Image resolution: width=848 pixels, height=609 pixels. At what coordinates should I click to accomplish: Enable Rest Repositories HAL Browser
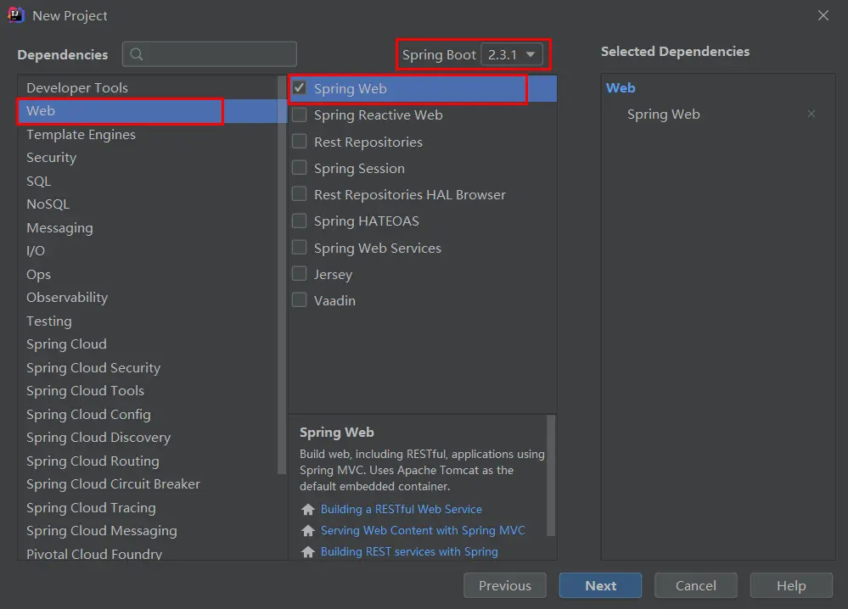pos(299,194)
